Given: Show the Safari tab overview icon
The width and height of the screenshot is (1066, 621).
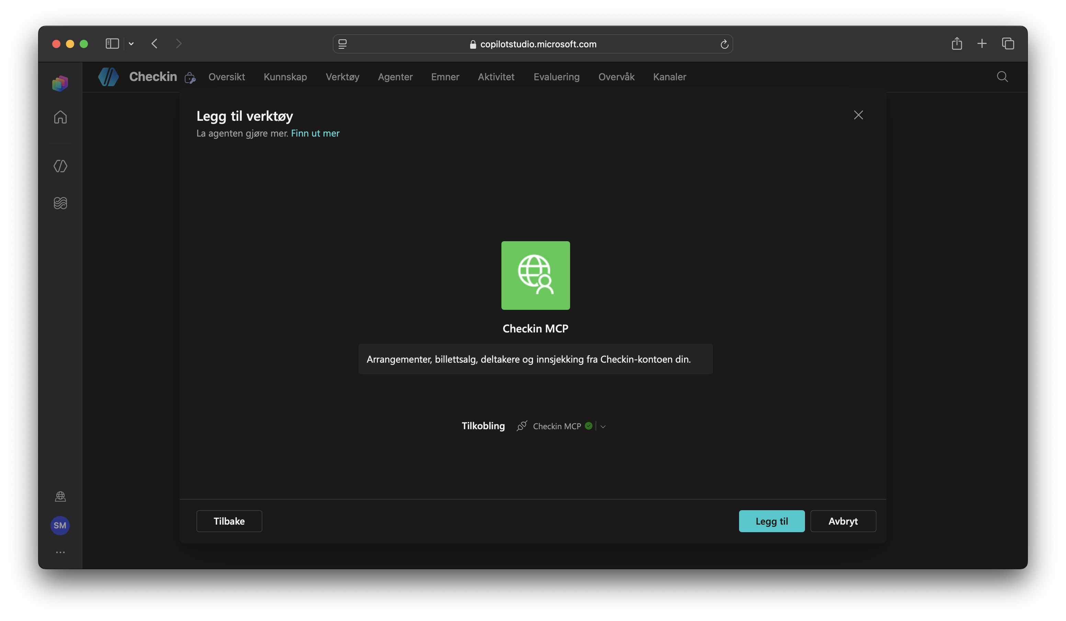Looking at the screenshot, I should [x=1008, y=44].
